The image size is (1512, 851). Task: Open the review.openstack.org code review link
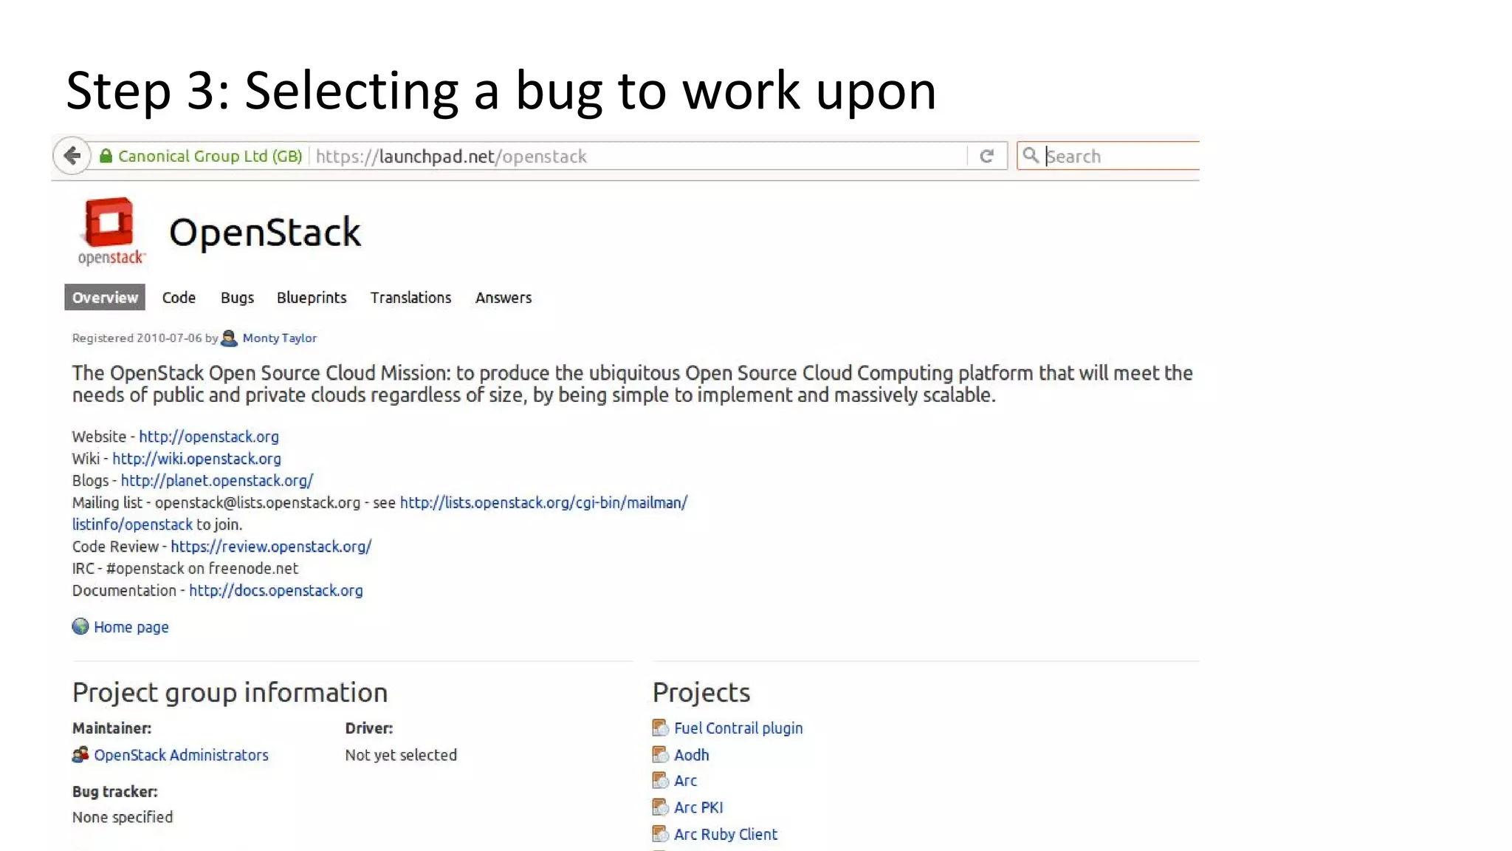[271, 547]
